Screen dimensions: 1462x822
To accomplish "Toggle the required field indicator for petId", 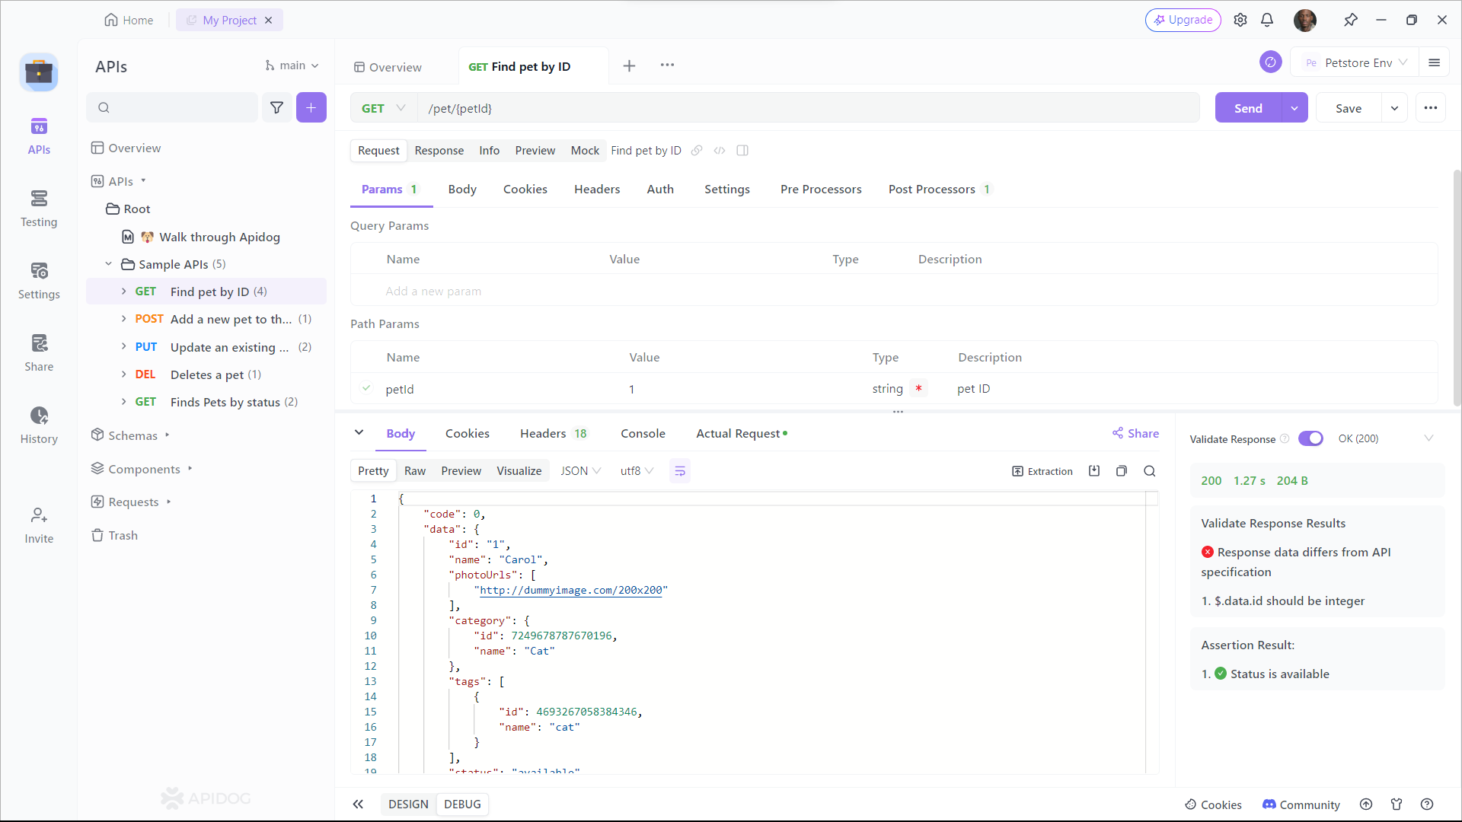I will click(919, 388).
